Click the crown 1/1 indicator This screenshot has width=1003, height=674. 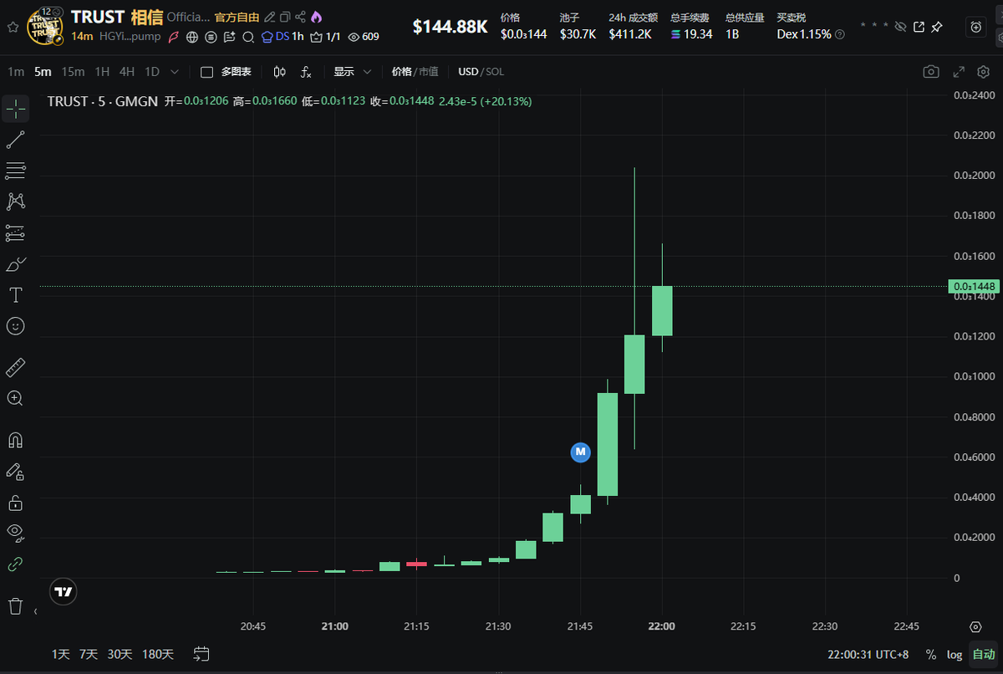click(x=325, y=37)
